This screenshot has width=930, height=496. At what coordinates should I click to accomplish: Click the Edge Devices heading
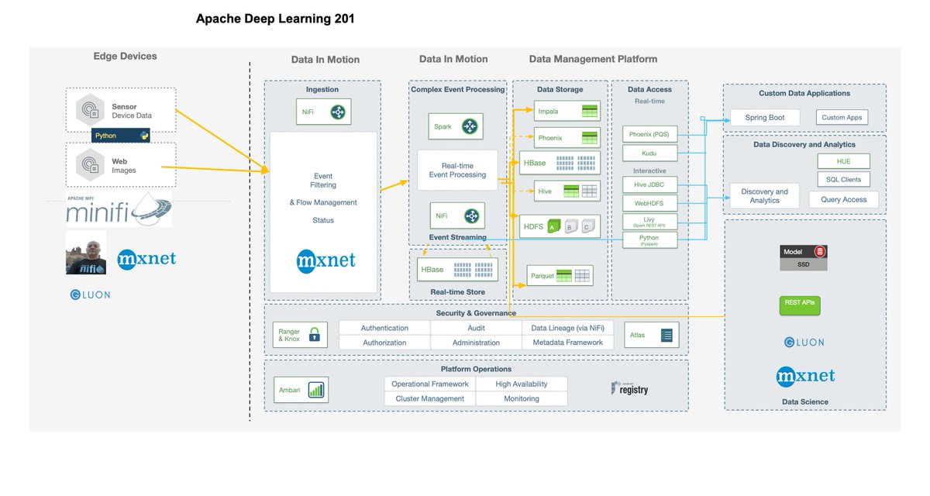pos(125,56)
